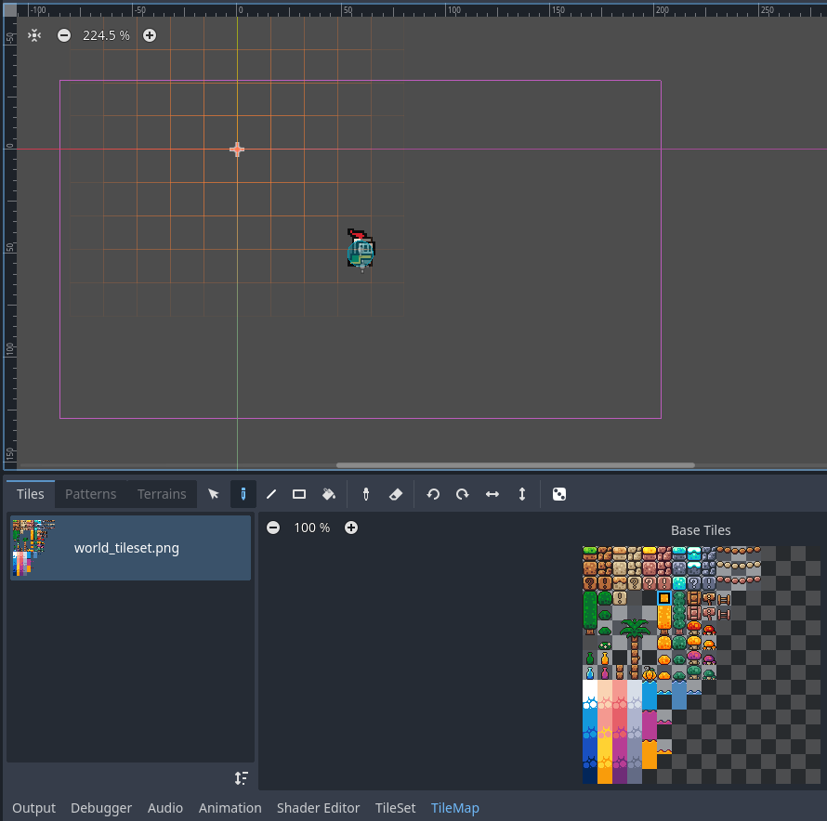
Task: Select the Selection arrow tool
Action: point(214,494)
